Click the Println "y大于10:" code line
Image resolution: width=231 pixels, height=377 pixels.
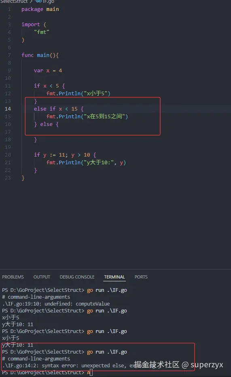tap(86, 163)
